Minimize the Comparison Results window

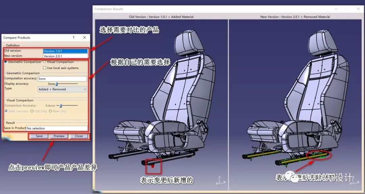pos(336,9)
